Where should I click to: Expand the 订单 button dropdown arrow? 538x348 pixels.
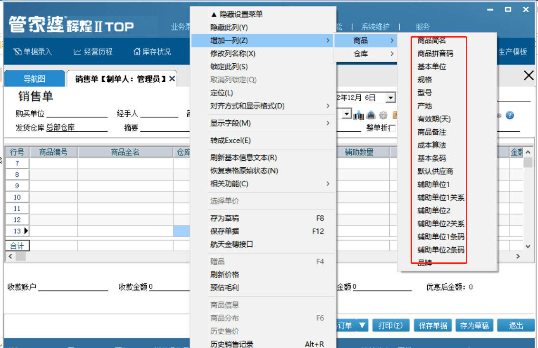[x=362, y=325]
